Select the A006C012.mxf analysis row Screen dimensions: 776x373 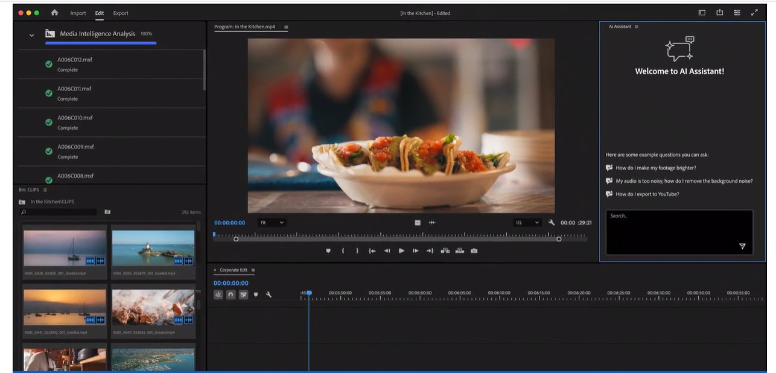point(111,65)
